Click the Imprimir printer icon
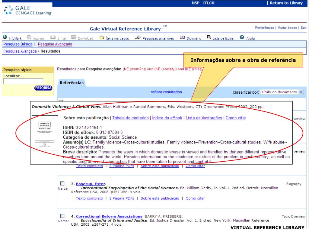 [29, 37]
